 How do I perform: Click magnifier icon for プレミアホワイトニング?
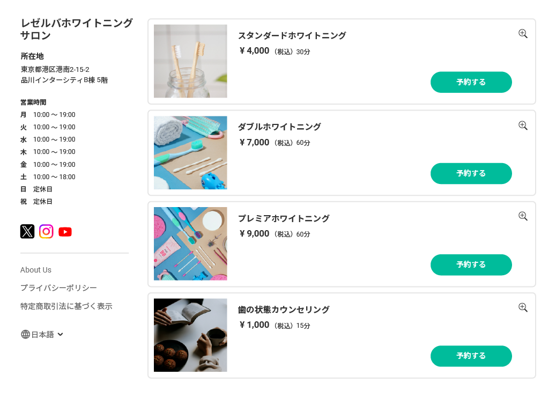click(523, 216)
